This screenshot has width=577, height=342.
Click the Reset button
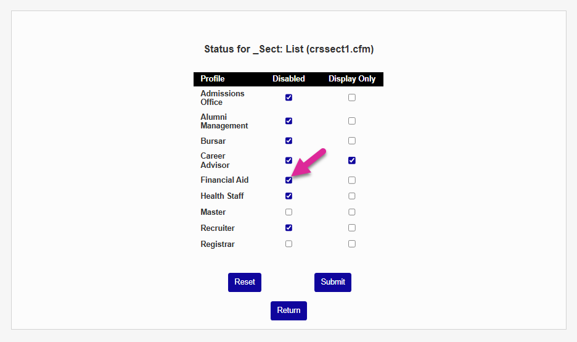(x=245, y=282)
